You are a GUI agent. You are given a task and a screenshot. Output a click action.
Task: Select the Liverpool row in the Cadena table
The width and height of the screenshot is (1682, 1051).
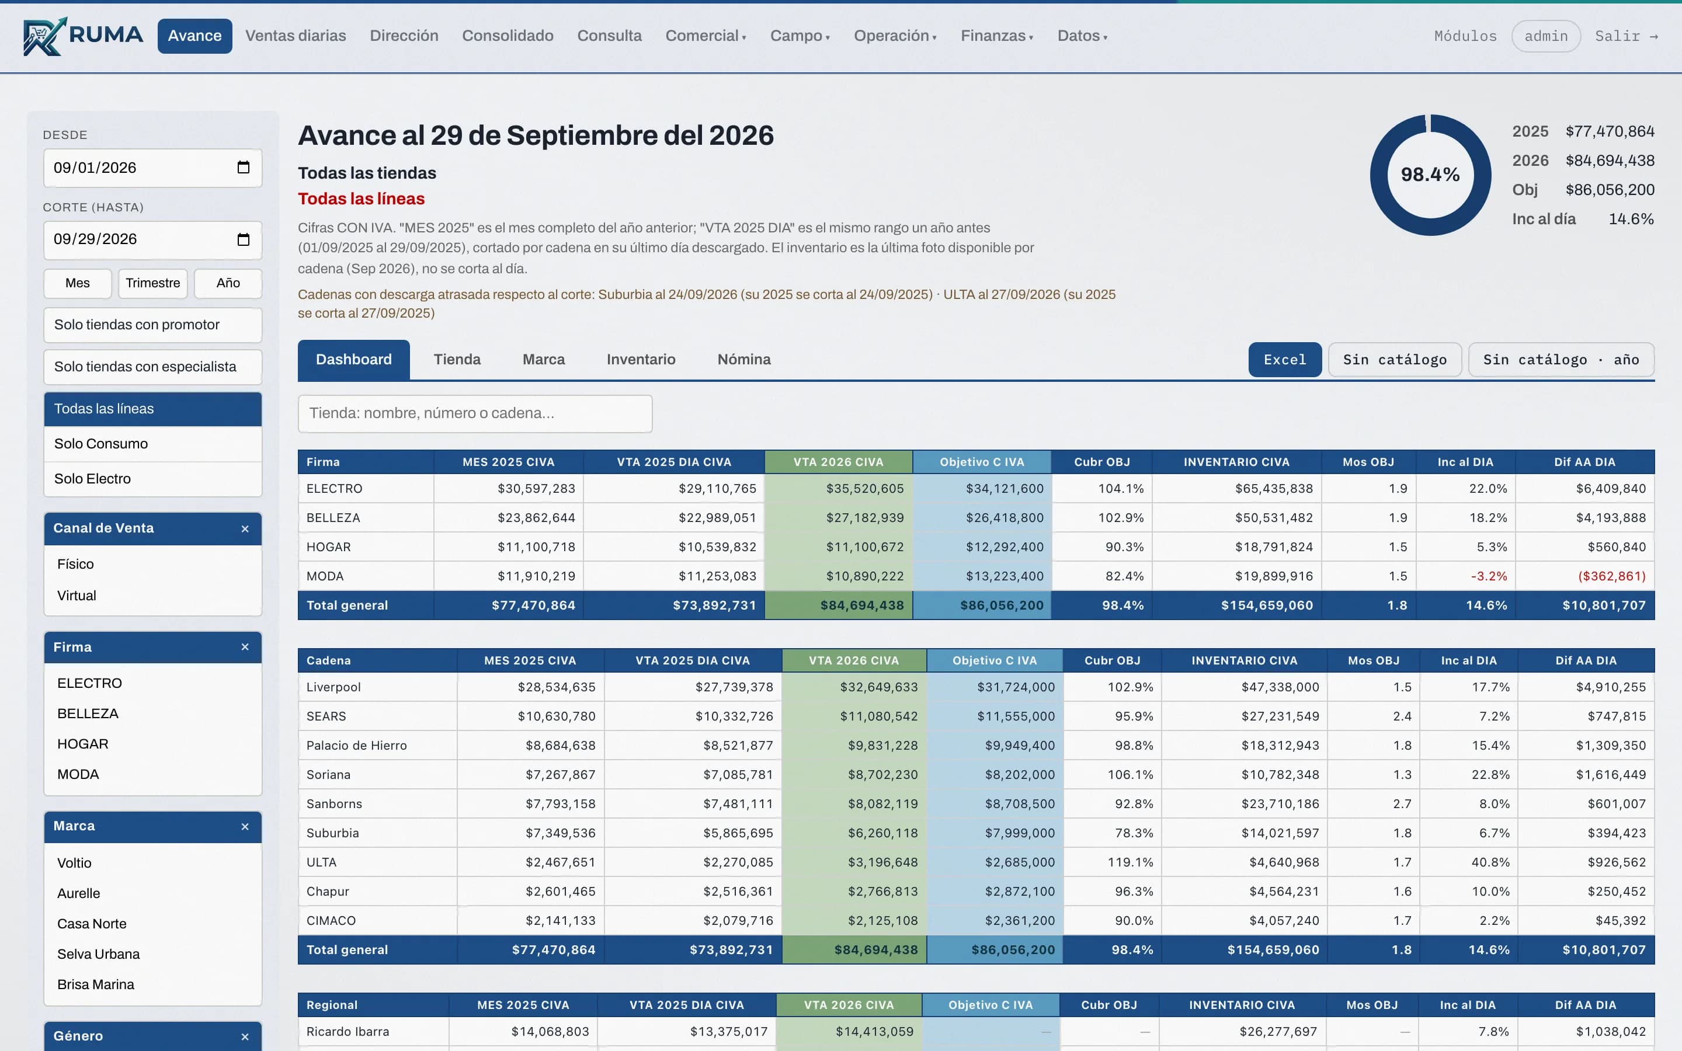pyautogui.click(x=976, y=687)
